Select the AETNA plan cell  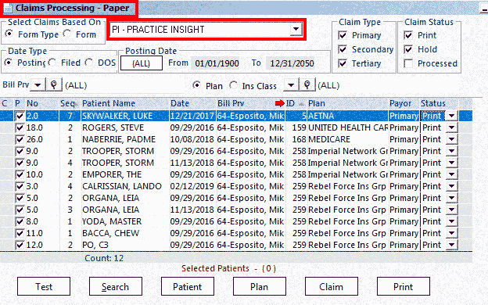coord(348,116)
